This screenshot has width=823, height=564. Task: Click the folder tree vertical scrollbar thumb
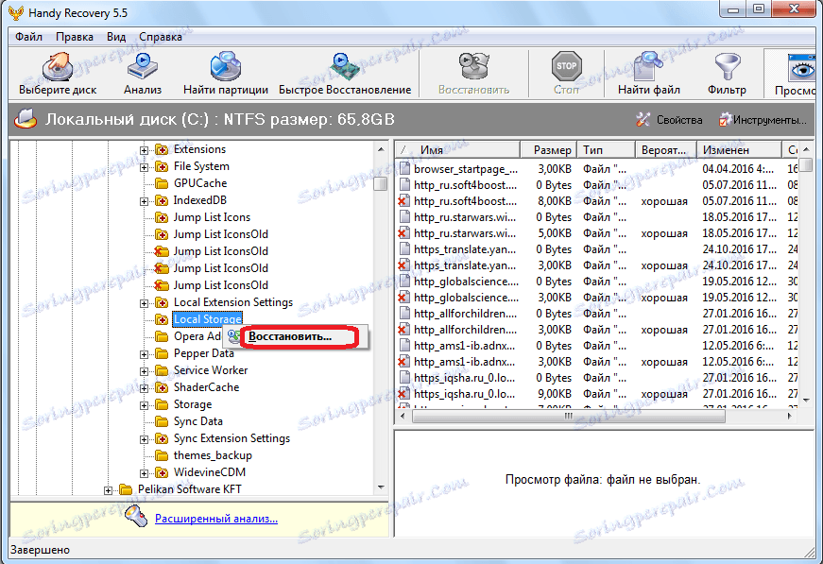(x=381, y=183)
